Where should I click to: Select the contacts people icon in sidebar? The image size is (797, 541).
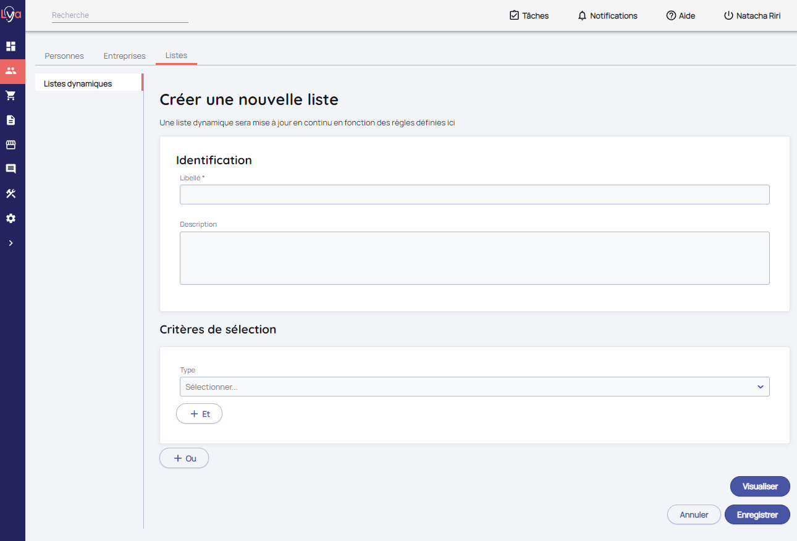(x=11, y=71)
